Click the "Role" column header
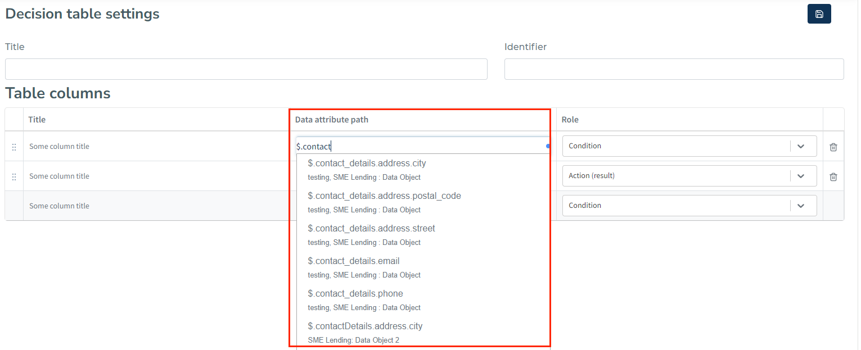This screenshot has height=350, width=861. (x=570, y=120)
